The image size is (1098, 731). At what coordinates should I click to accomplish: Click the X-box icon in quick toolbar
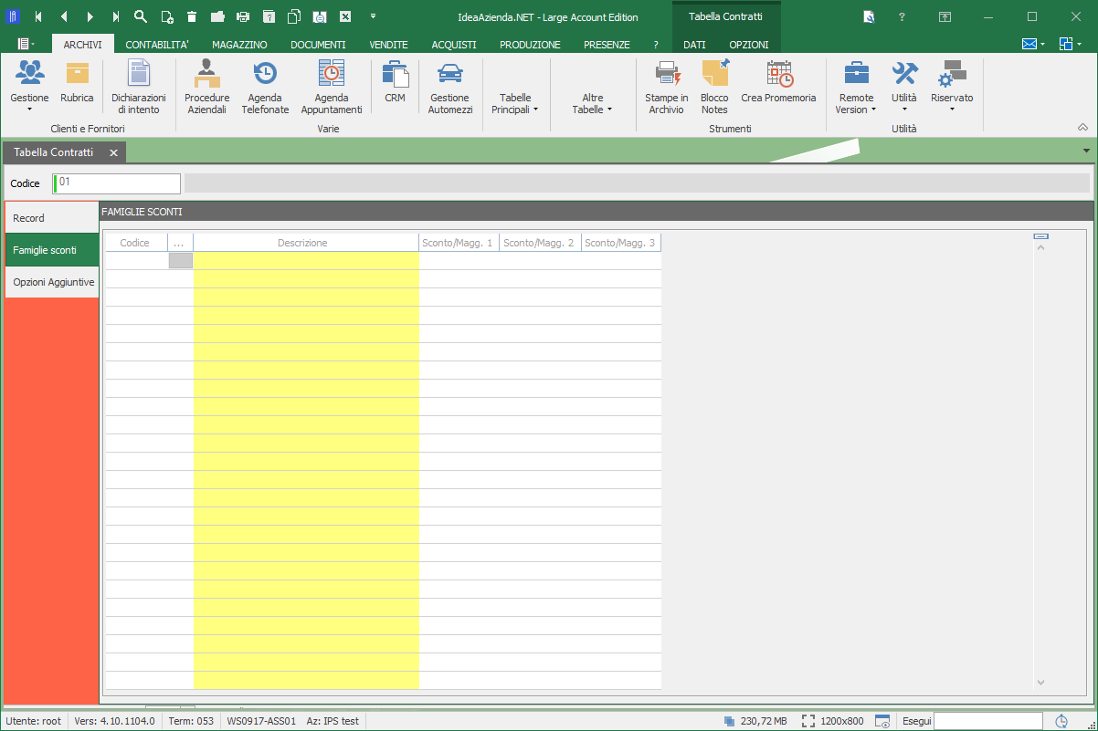pyautogui.click(x=345, y=16)
